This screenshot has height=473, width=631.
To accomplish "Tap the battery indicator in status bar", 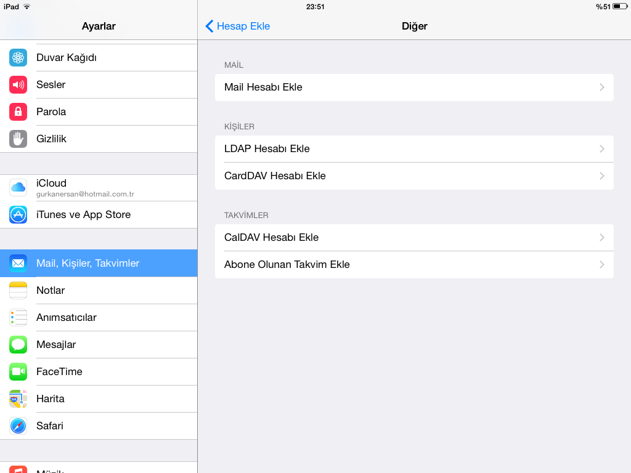I will 620,6.
